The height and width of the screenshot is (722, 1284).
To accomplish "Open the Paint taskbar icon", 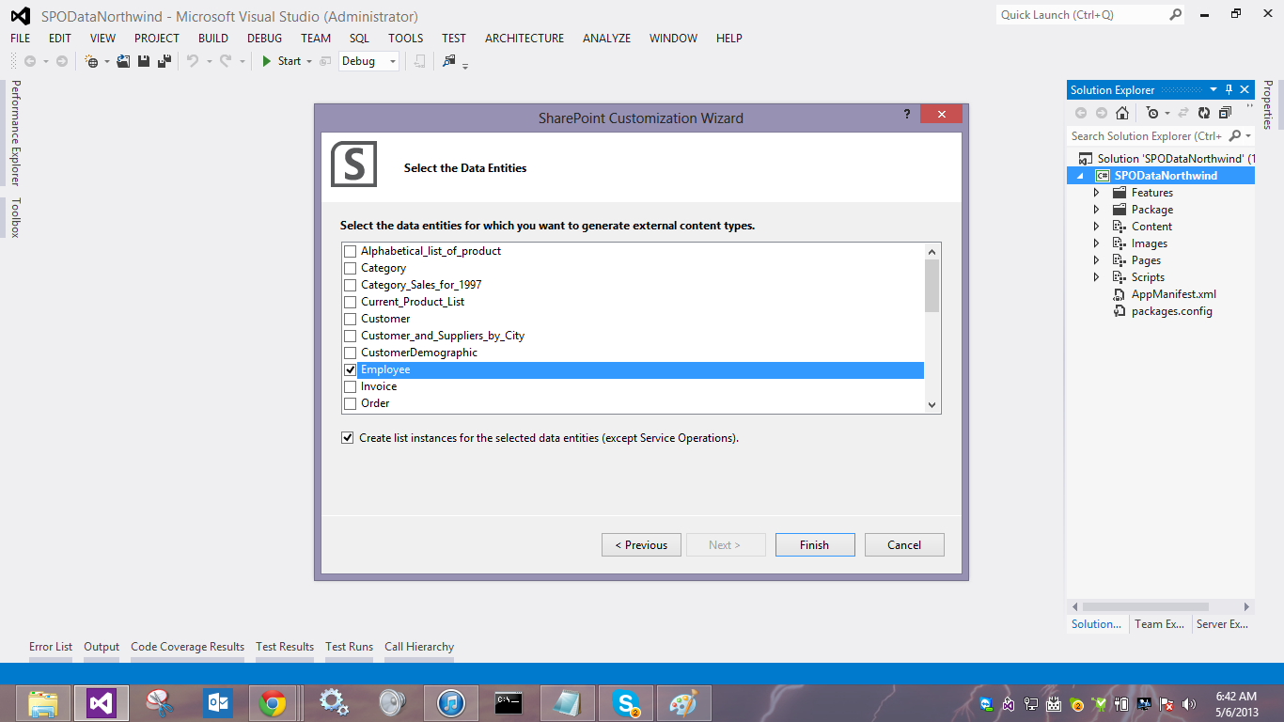I will tap(683, 703).
